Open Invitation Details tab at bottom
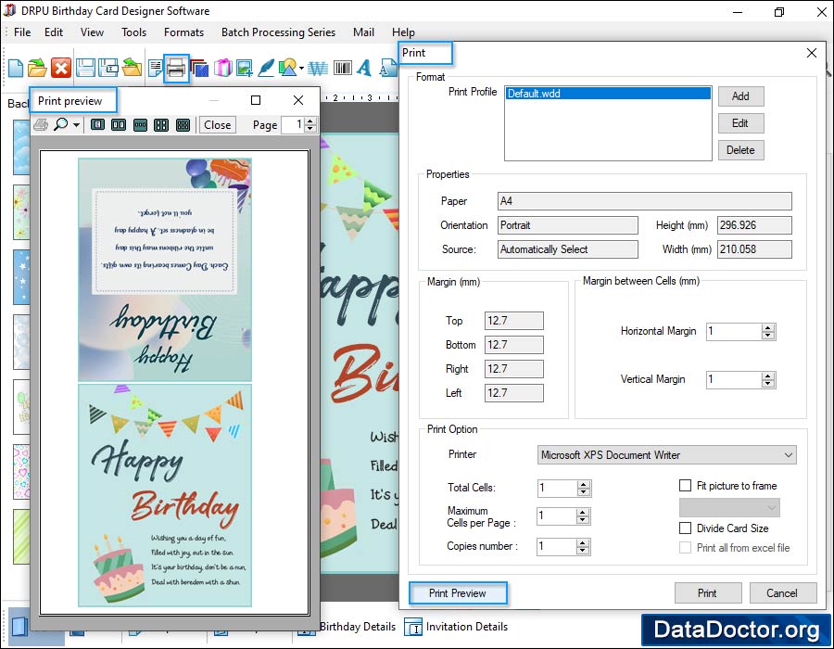 point(456,627)
